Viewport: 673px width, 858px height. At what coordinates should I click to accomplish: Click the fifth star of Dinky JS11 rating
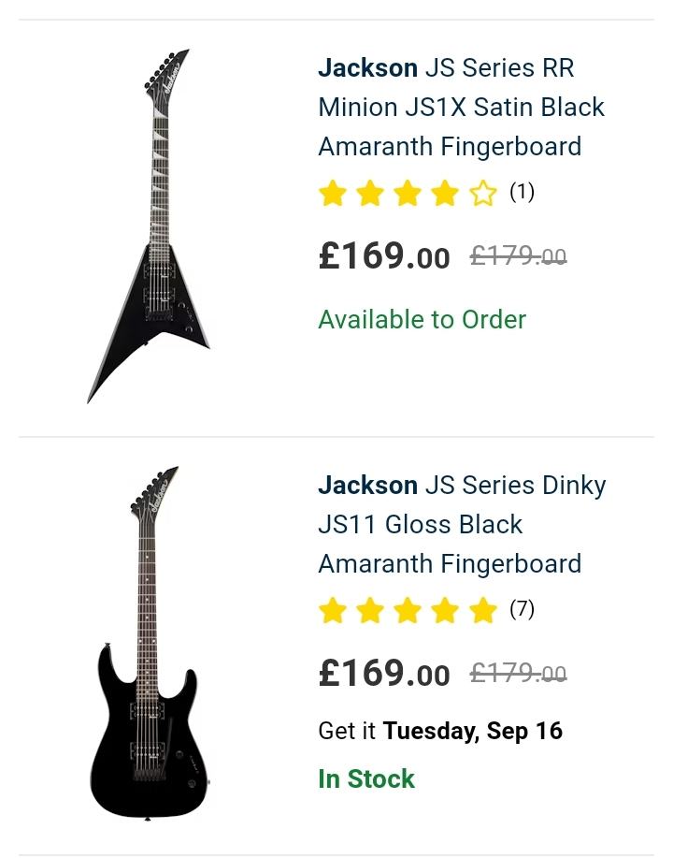482,611
